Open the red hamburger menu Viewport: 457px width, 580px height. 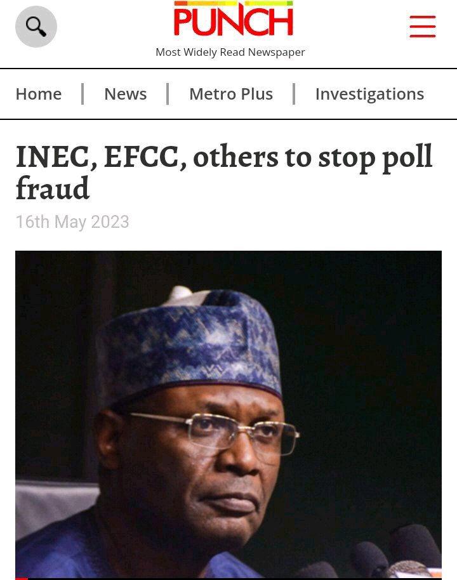(x=423, y=26)
